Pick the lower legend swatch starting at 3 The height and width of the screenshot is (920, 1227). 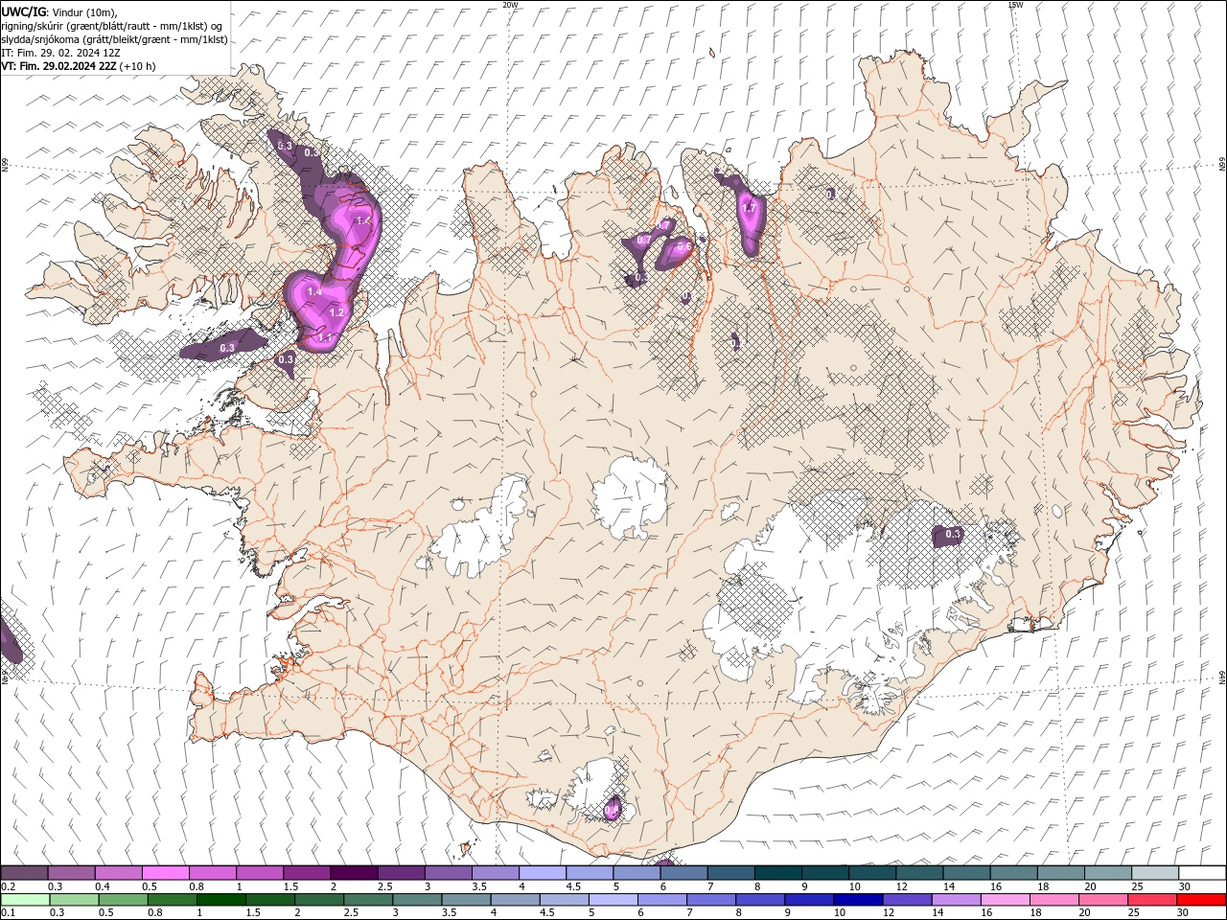point(417,900)
